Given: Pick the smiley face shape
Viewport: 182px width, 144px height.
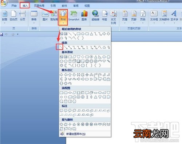Looking at the screenshot, I should [87, 61].
